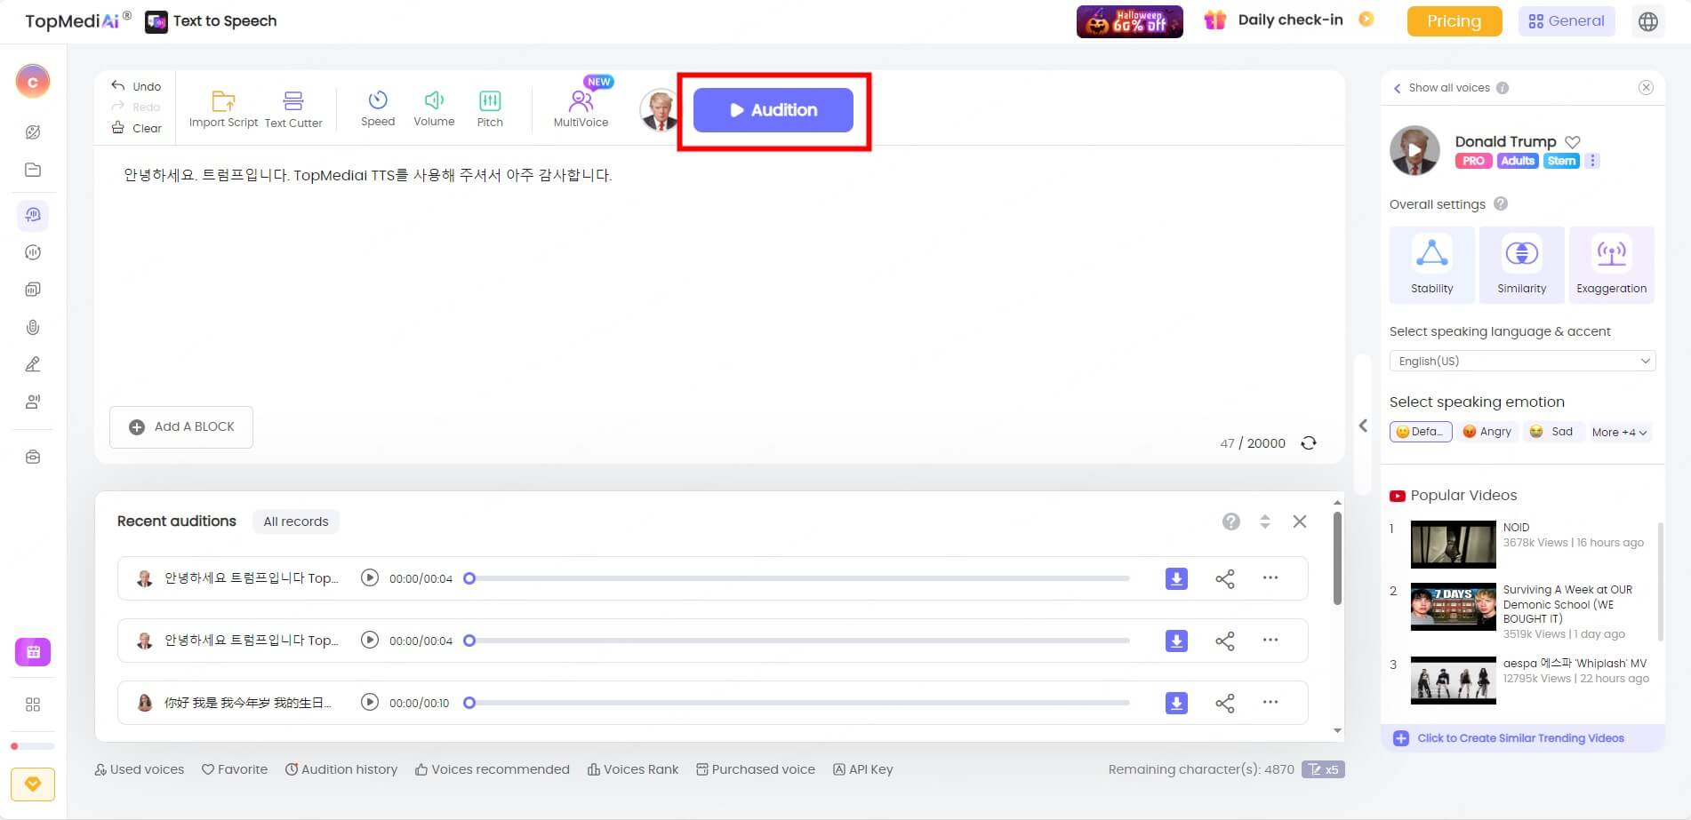Screen dimensions: 1691x820
Task: Open Recent auditions help icon
Action: (x=1231, y=521)
